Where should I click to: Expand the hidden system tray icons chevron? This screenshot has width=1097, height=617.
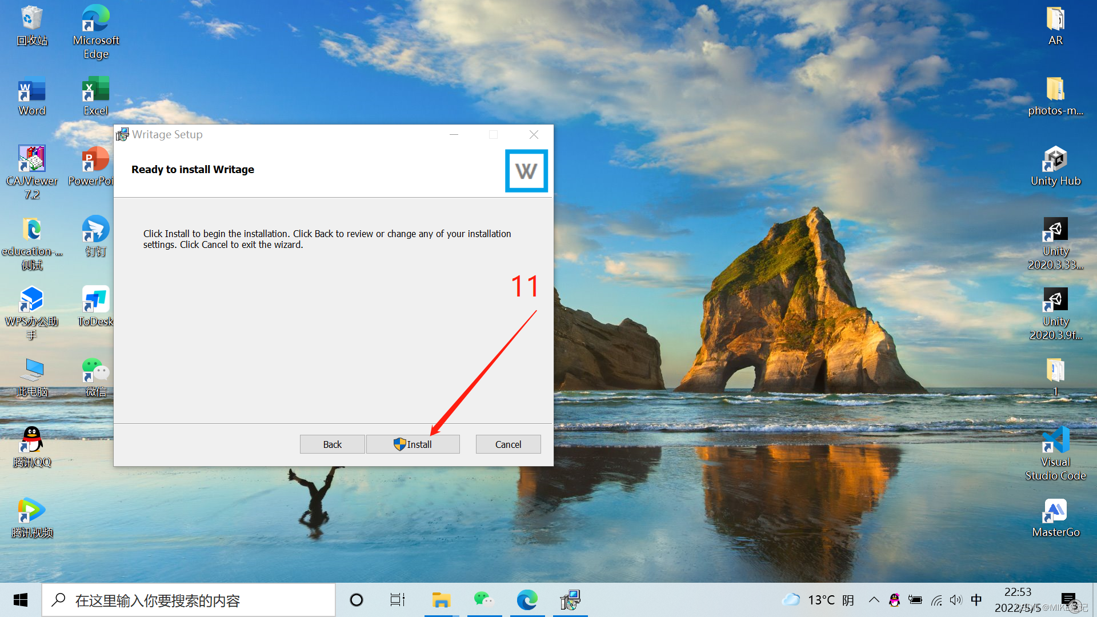coord(874,600)
